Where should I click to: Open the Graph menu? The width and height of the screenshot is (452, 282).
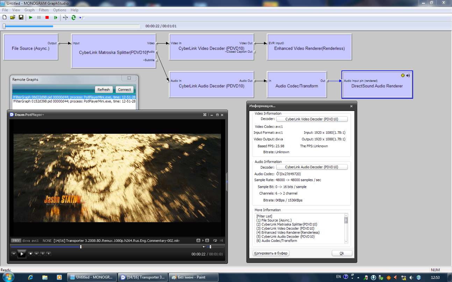coord(29,10)
